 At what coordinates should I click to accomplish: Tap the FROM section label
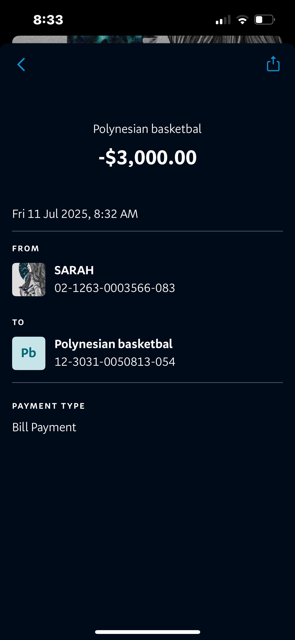[26, 248]
